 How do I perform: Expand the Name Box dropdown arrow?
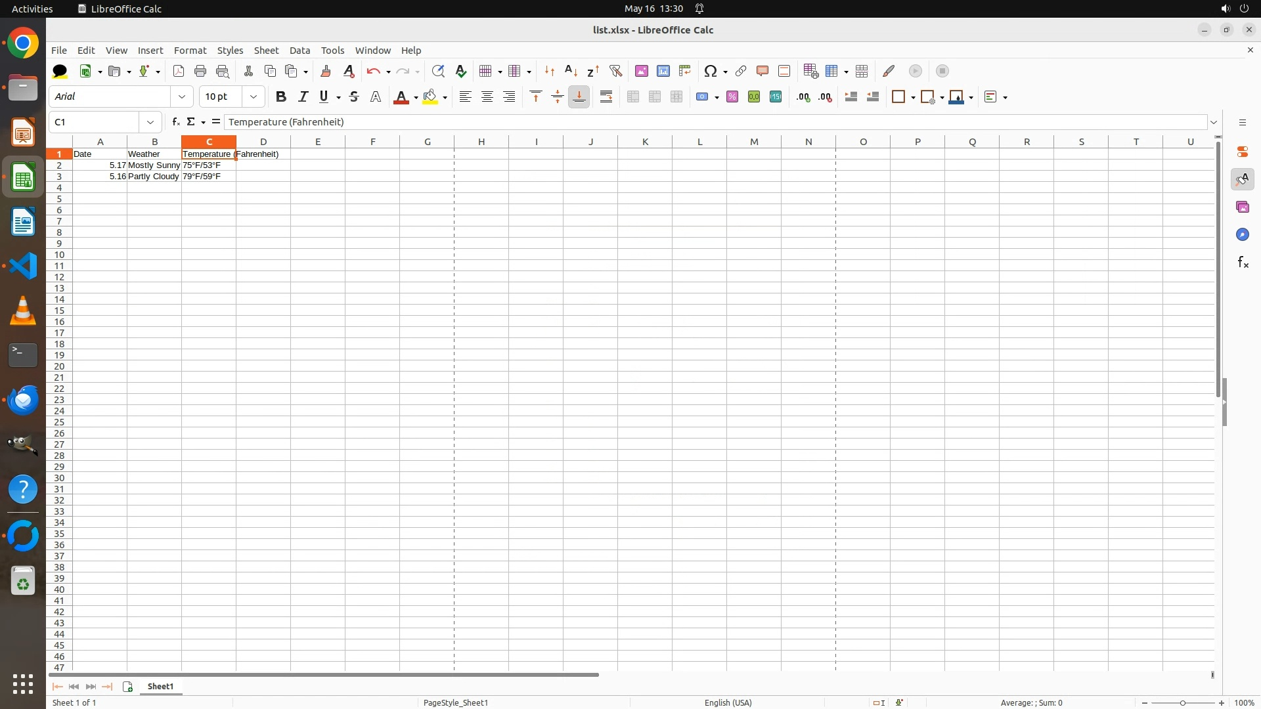(150, 122)
